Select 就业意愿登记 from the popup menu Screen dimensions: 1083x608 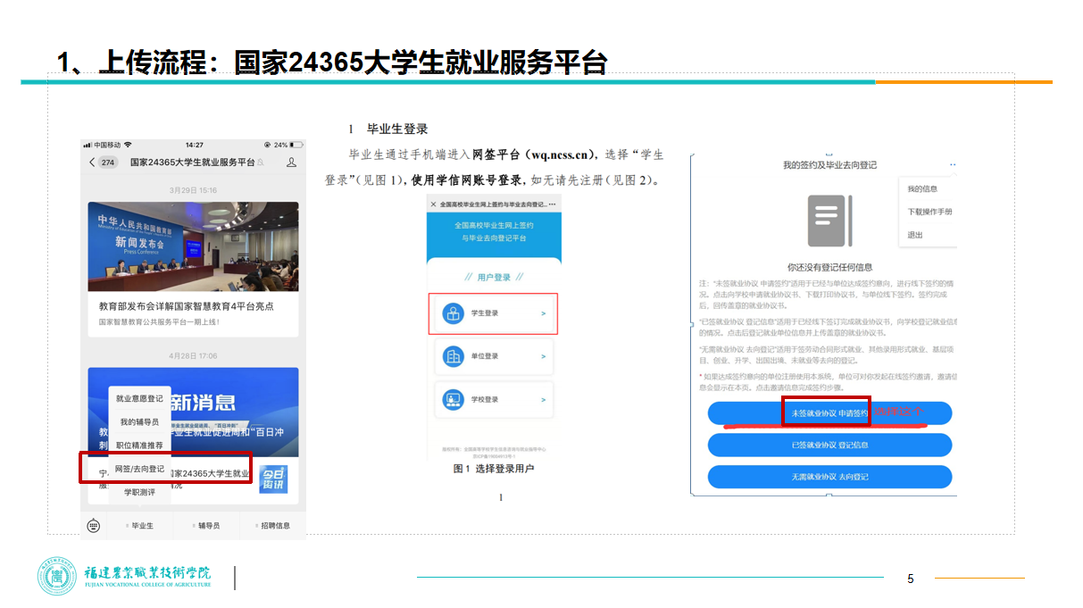pos(139,398)
